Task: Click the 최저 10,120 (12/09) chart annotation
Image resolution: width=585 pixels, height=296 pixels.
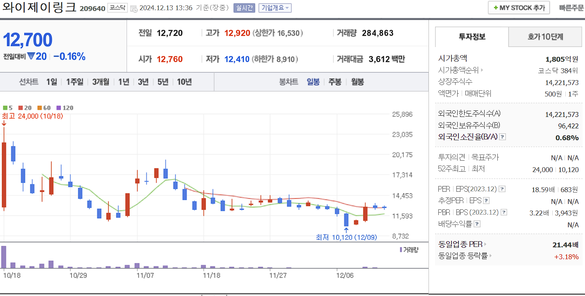Action: 347,236
